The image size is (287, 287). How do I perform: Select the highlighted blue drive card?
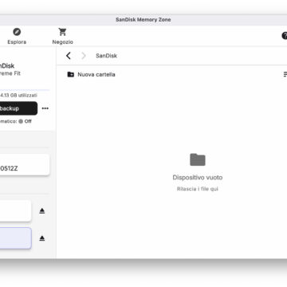pos(15,238)
